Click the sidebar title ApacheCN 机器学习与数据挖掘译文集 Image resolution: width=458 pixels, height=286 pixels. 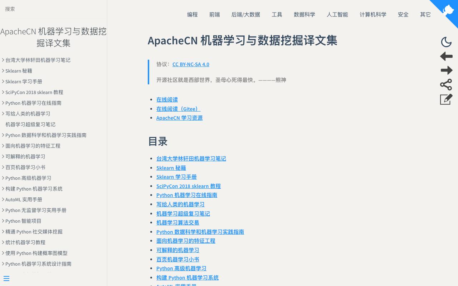click(54, 37)
